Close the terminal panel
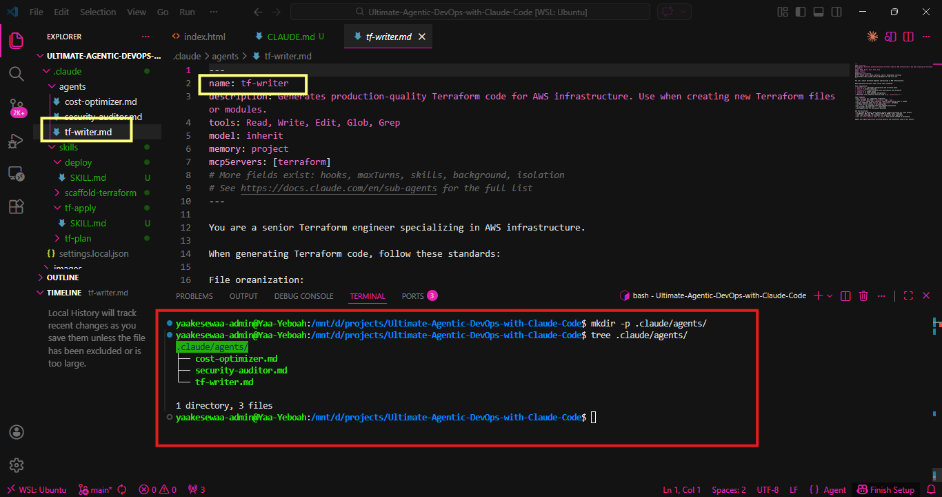The image size is (942, 497). tap(926, 295)
